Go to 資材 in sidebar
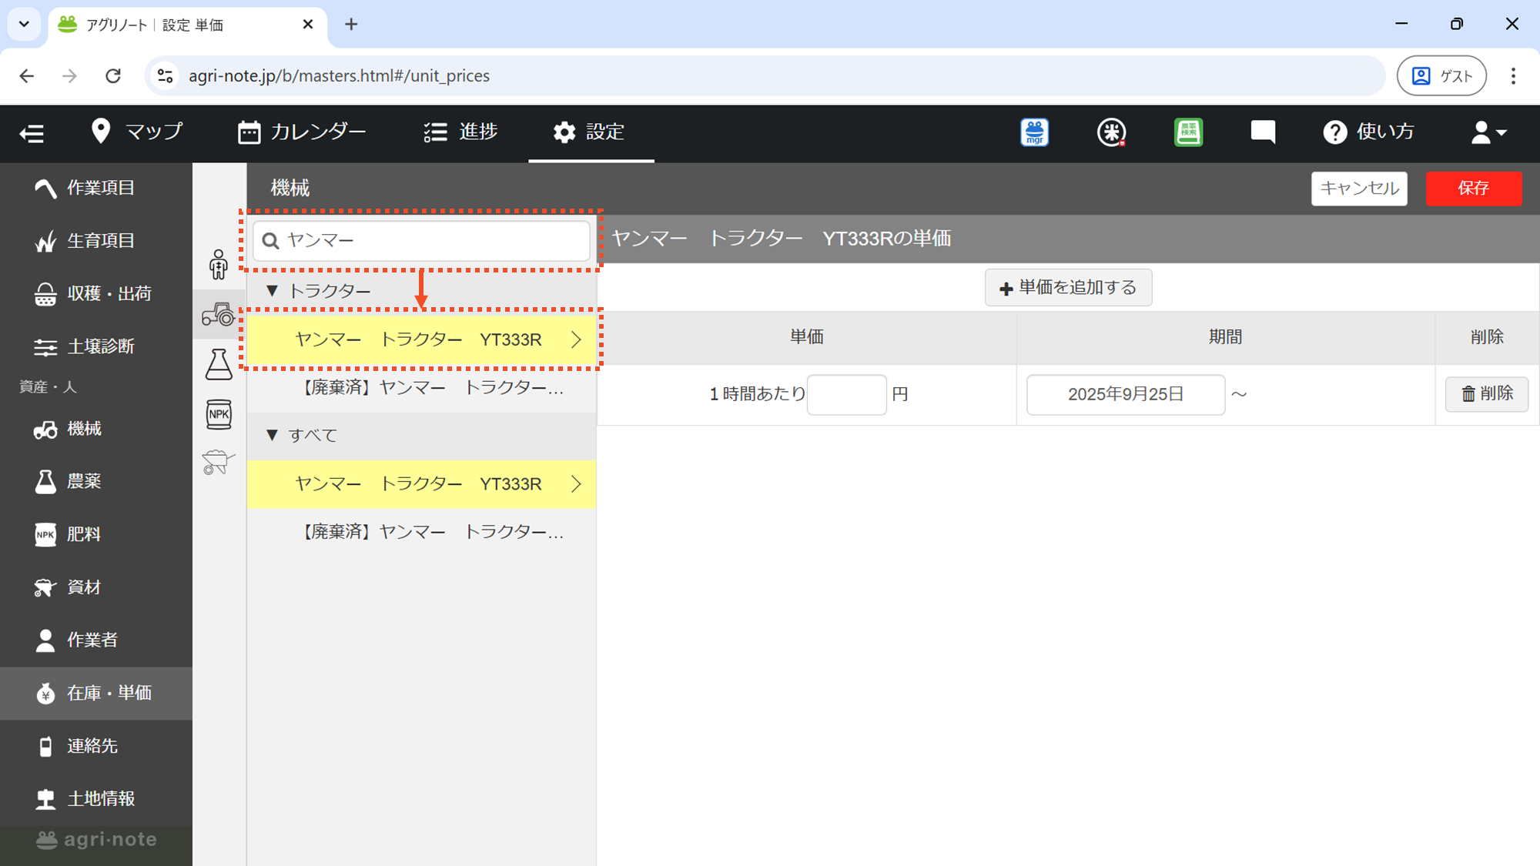This screenshot has width=1540, height=866. (96, 587)
